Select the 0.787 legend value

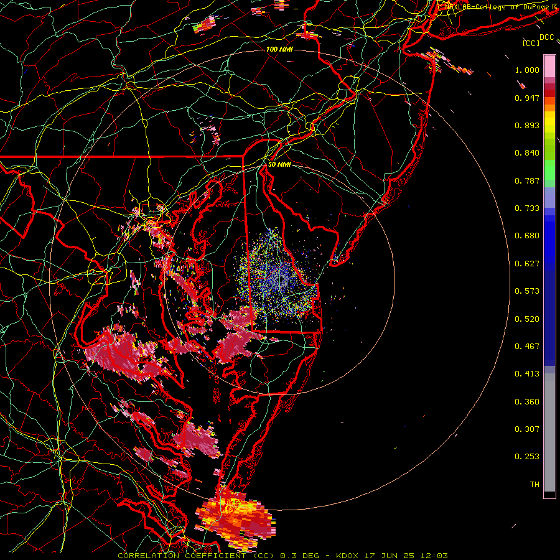tap(527, 180)
